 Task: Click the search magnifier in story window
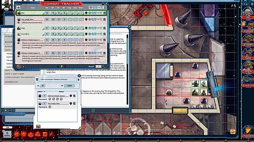[14, 111]
